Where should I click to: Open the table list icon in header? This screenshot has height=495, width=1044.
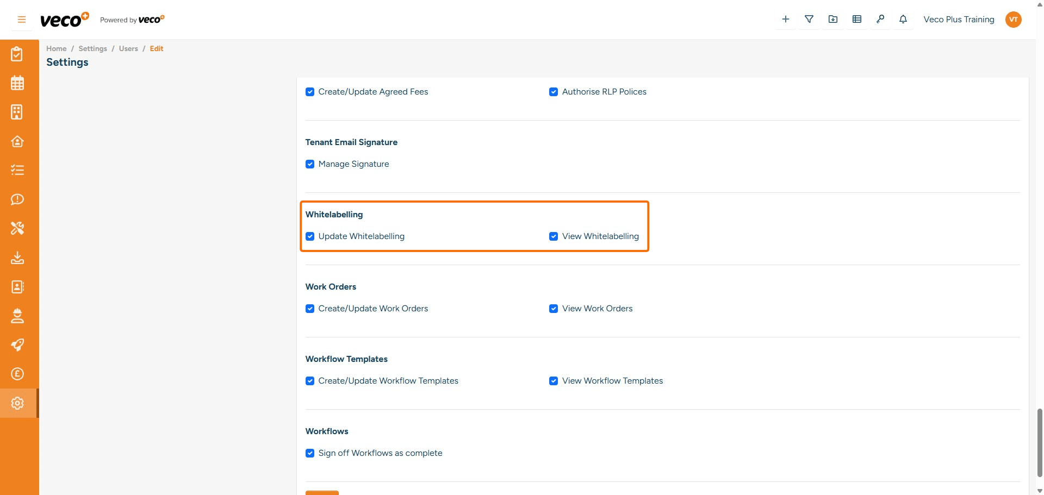pos(857,20)
